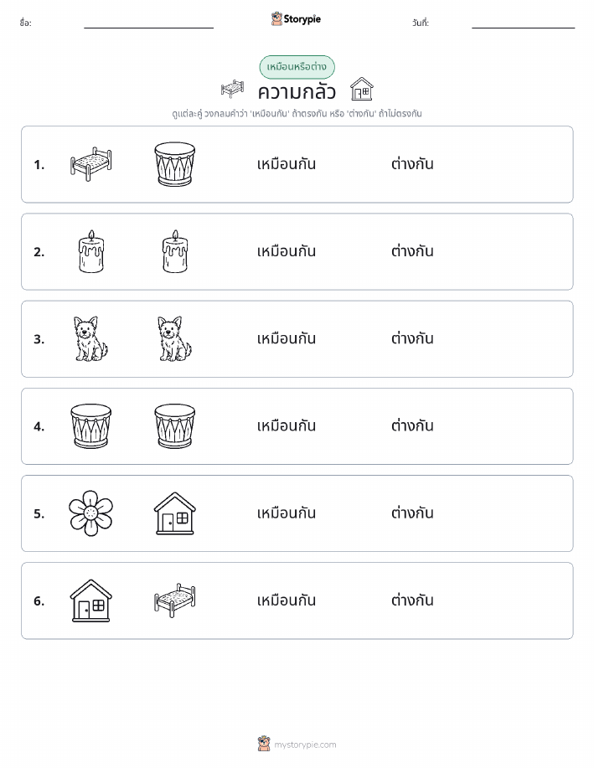Image resolution: width=594 pixels, height=768 pixels.
Task: Click the name (ชื่อ) line field
Action: tap(148, 23)
